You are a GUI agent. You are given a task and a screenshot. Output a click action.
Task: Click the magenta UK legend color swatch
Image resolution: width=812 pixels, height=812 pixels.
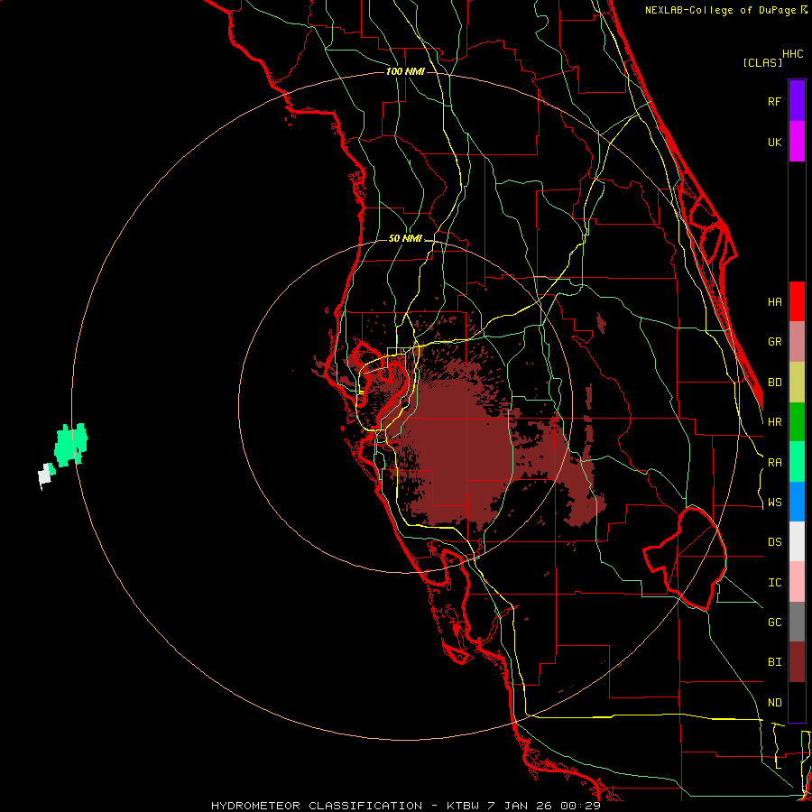797,142
